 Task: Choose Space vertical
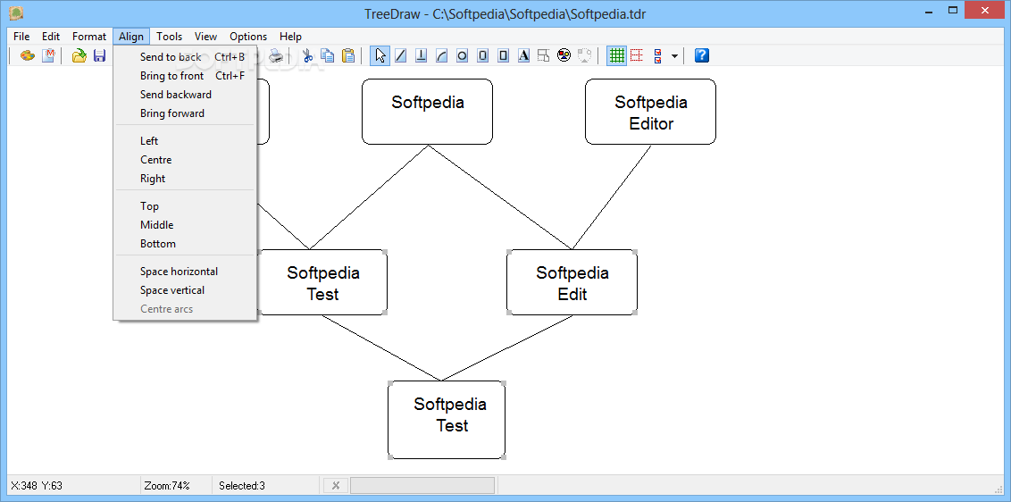coord(186,290)
